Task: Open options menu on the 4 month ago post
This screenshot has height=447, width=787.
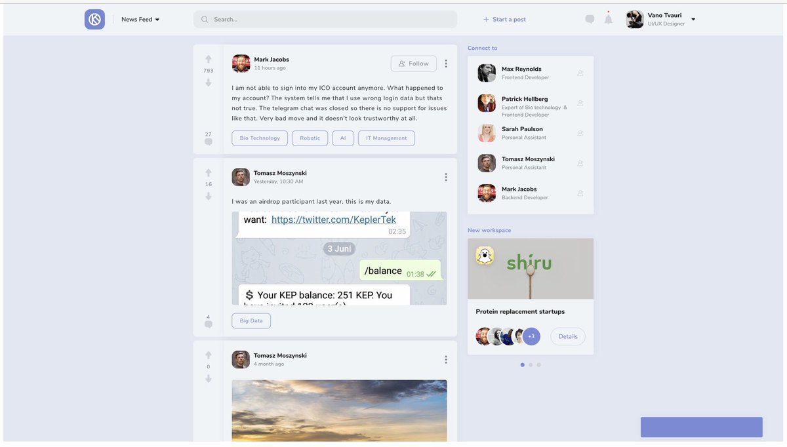Action: [x=446, y=360]
